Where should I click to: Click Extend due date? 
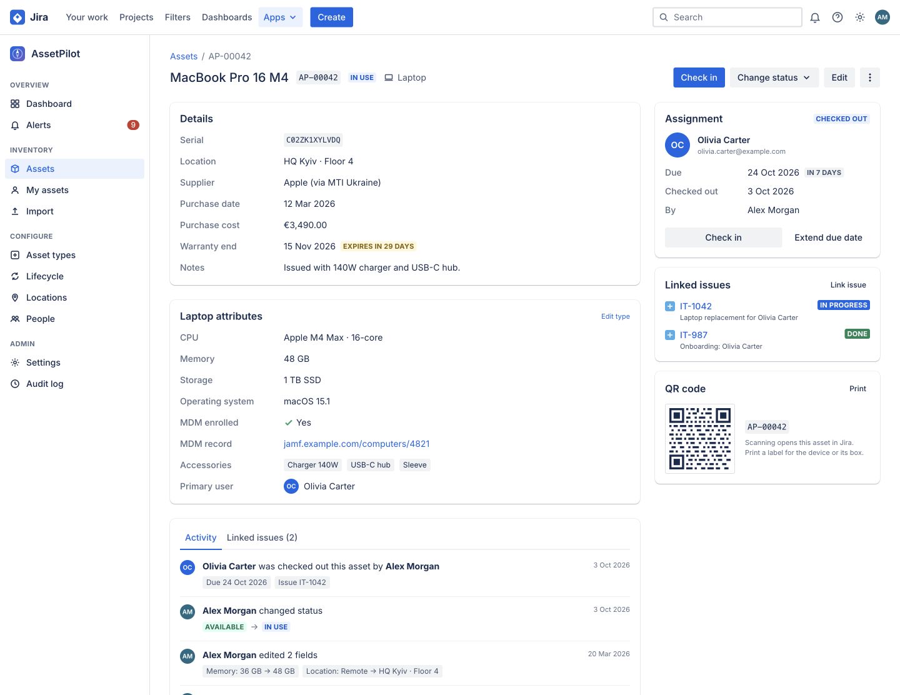(828, 237)
